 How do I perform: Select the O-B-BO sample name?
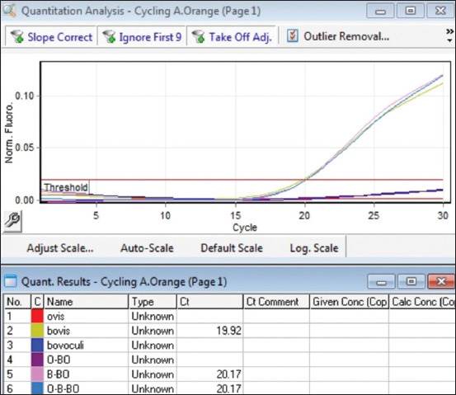(63, 388)
